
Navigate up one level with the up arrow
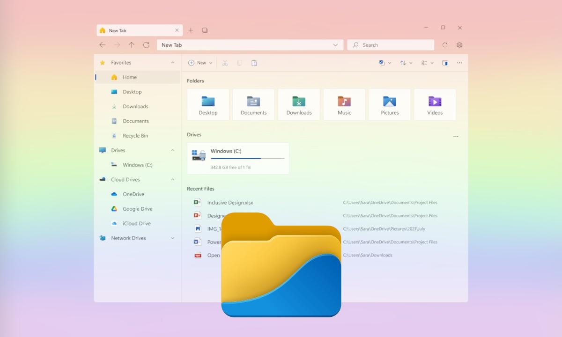pyautogui.click(x=132, y=44)
